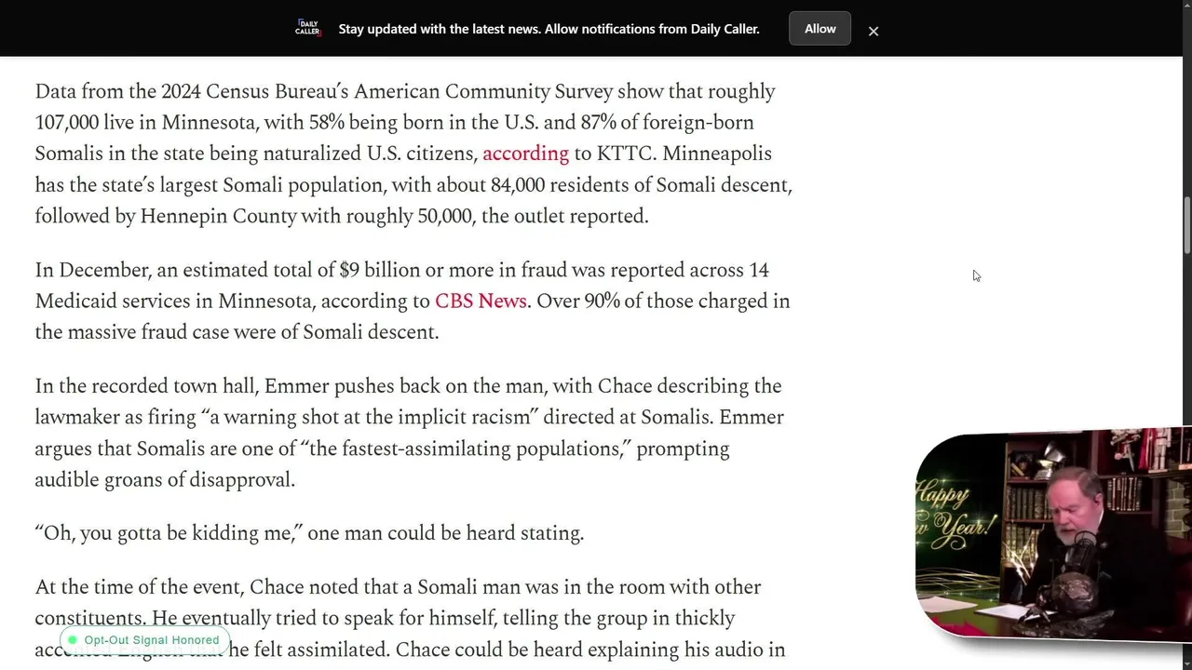The width and height of the screenshot is (1192, 670).
Task: Click the paragraph starting 'Data from the 2024 Census'
Action: (x=413, y=154)
